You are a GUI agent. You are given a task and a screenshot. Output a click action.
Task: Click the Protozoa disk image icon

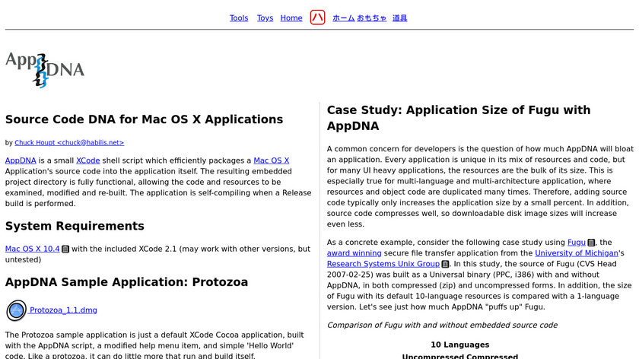click(x=16, y=310)
